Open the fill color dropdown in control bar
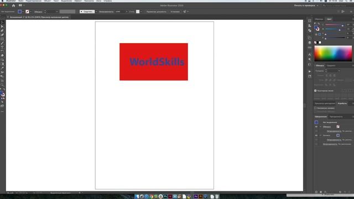This screenshot has height=199, width=354. point(23,12)
